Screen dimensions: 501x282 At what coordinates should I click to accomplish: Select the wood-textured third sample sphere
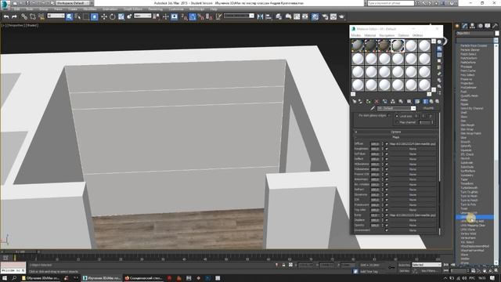tap(384, 45)
